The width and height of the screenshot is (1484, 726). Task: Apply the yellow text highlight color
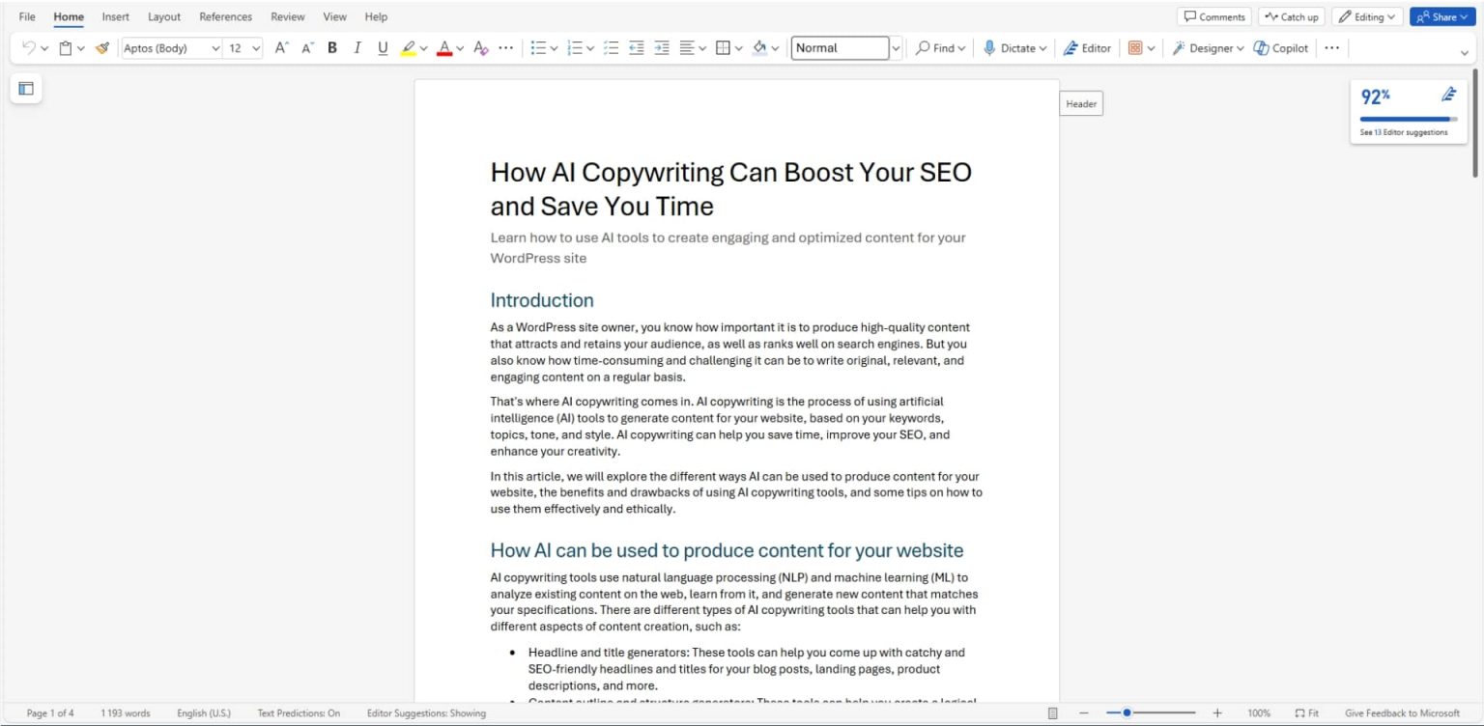point(409,48)
